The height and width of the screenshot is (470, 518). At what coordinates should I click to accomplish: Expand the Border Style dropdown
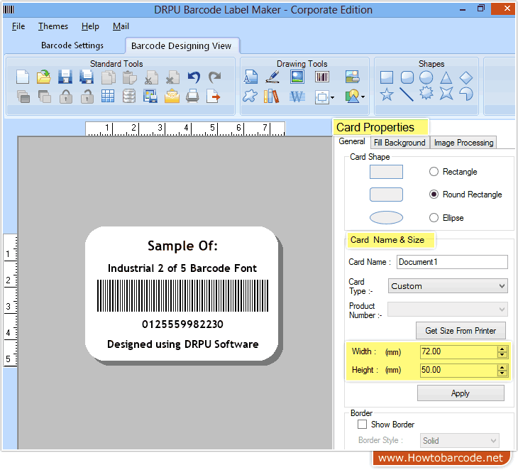click(x=459, y=441)
